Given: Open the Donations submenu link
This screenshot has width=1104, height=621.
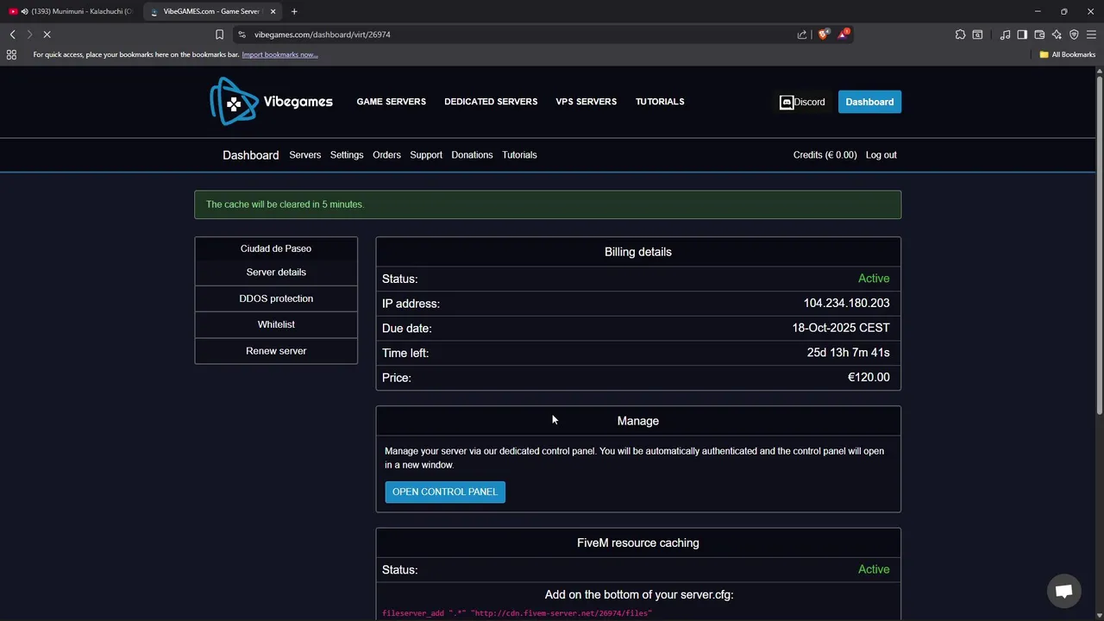Looking at the screenshot, I should coord(472,155).
